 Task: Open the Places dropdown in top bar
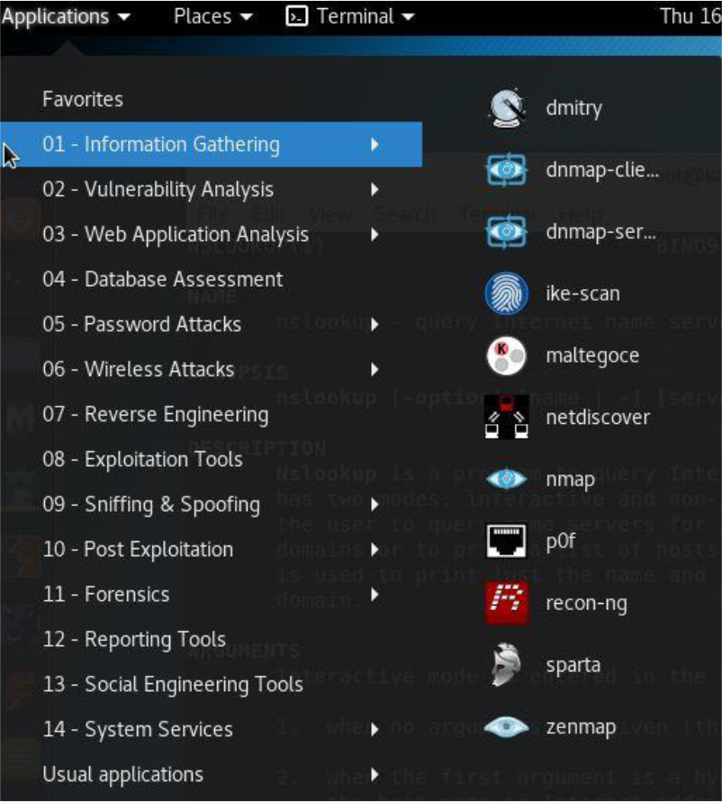[x=212, y=16]
